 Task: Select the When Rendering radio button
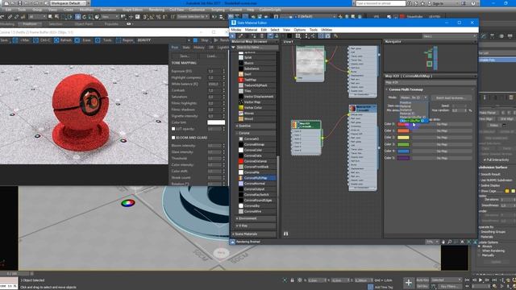coord(480,251)
